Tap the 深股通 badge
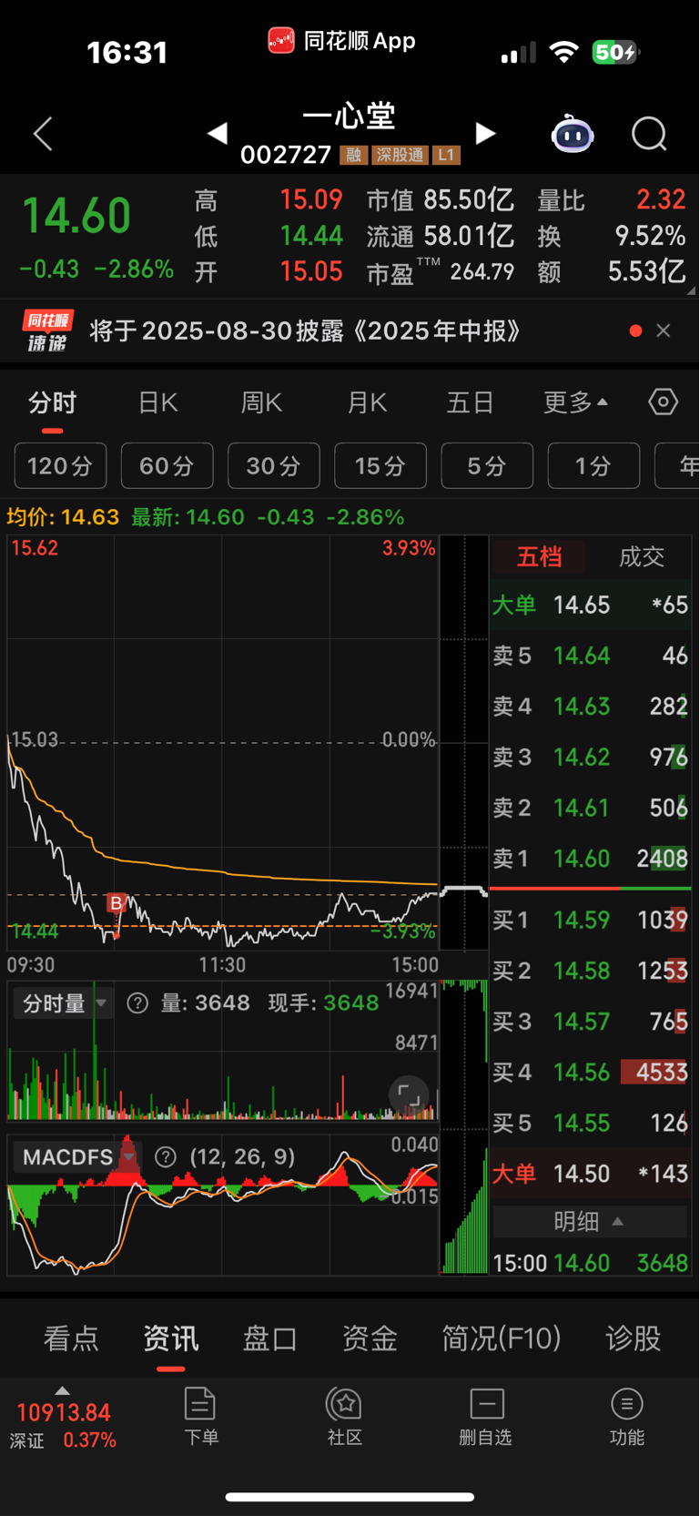700x1516 pixels. coord(400,155)
